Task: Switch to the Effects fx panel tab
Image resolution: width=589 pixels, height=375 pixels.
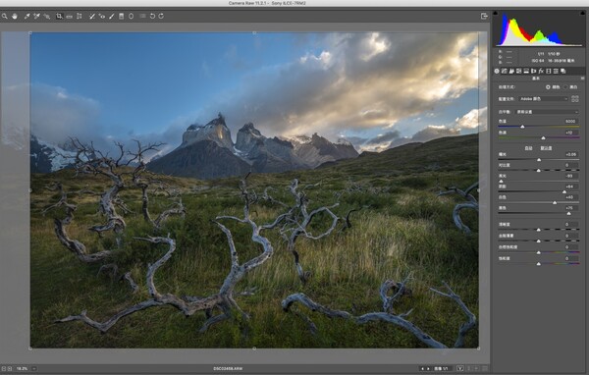Action: [x=541, y=71]
